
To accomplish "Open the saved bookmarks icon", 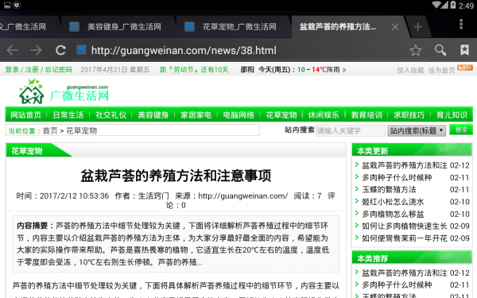I will coord(464,50).
